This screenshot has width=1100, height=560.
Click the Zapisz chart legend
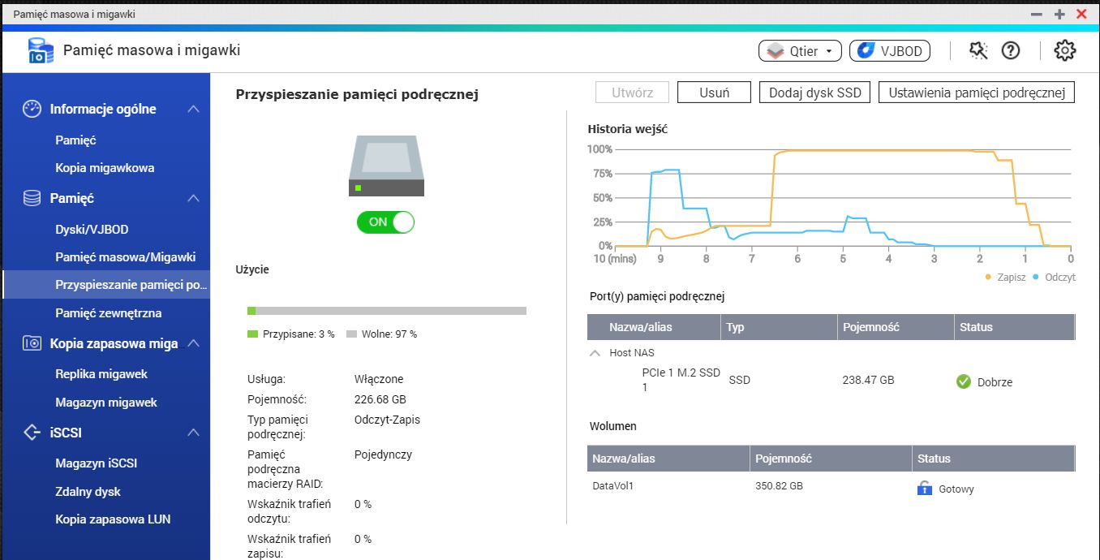coord(1005,277)
